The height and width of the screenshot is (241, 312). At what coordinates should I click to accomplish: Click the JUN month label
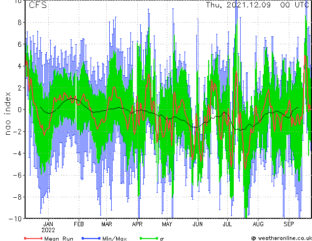tap(198, 224)
